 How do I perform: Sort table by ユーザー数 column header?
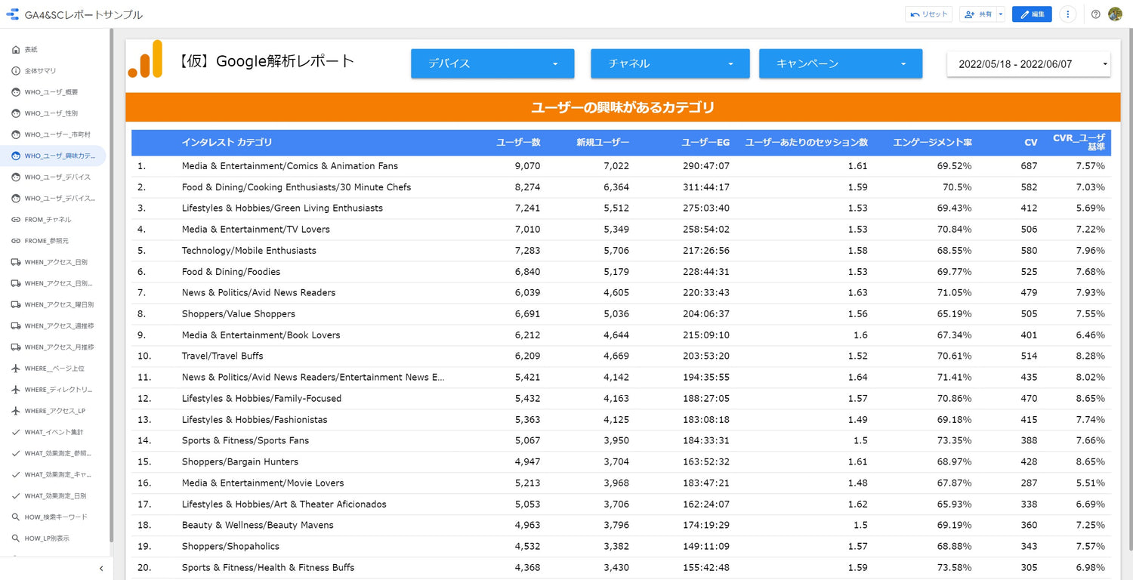click(x=518, y=143)
